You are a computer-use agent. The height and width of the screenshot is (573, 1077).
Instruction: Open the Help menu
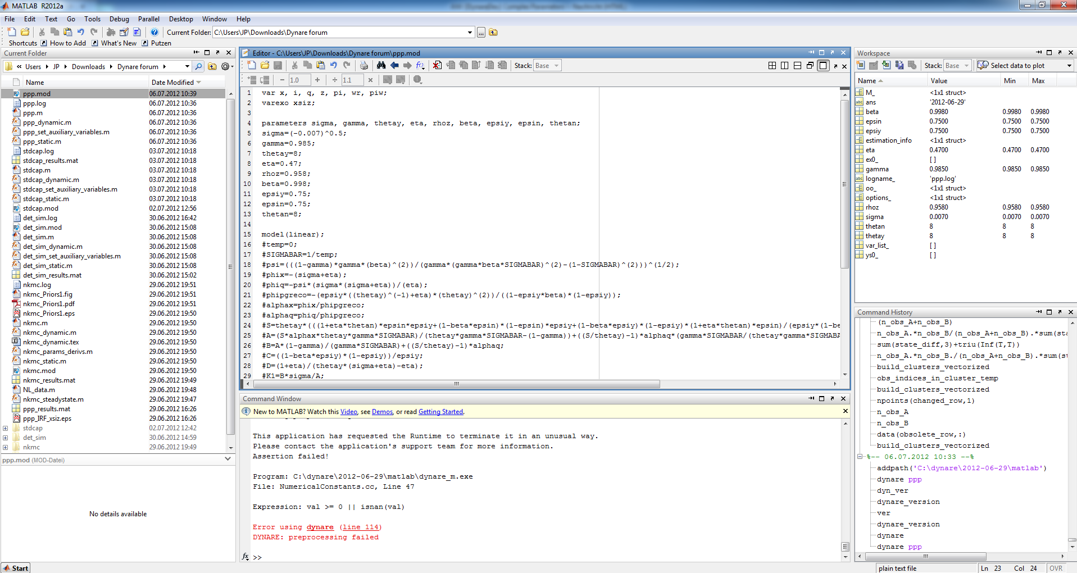pyautogui.click(x=243, y=19)
